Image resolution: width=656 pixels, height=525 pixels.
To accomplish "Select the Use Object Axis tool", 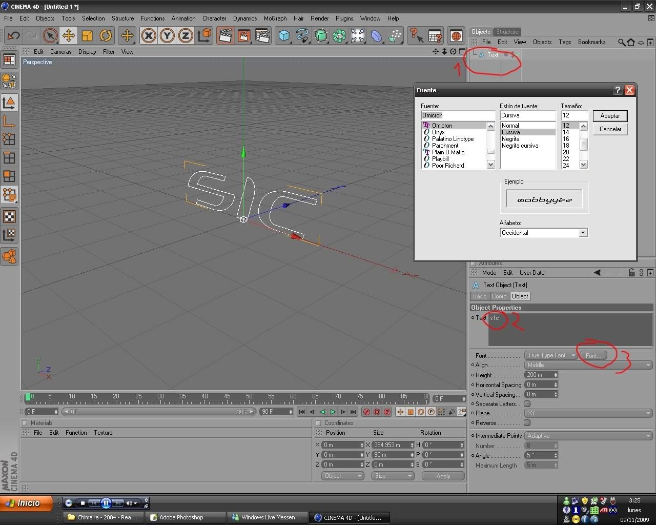I will [9, 121].
